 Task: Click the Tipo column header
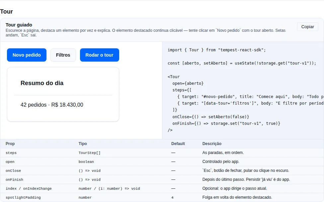pyautogui.click(x=83, y=144)
